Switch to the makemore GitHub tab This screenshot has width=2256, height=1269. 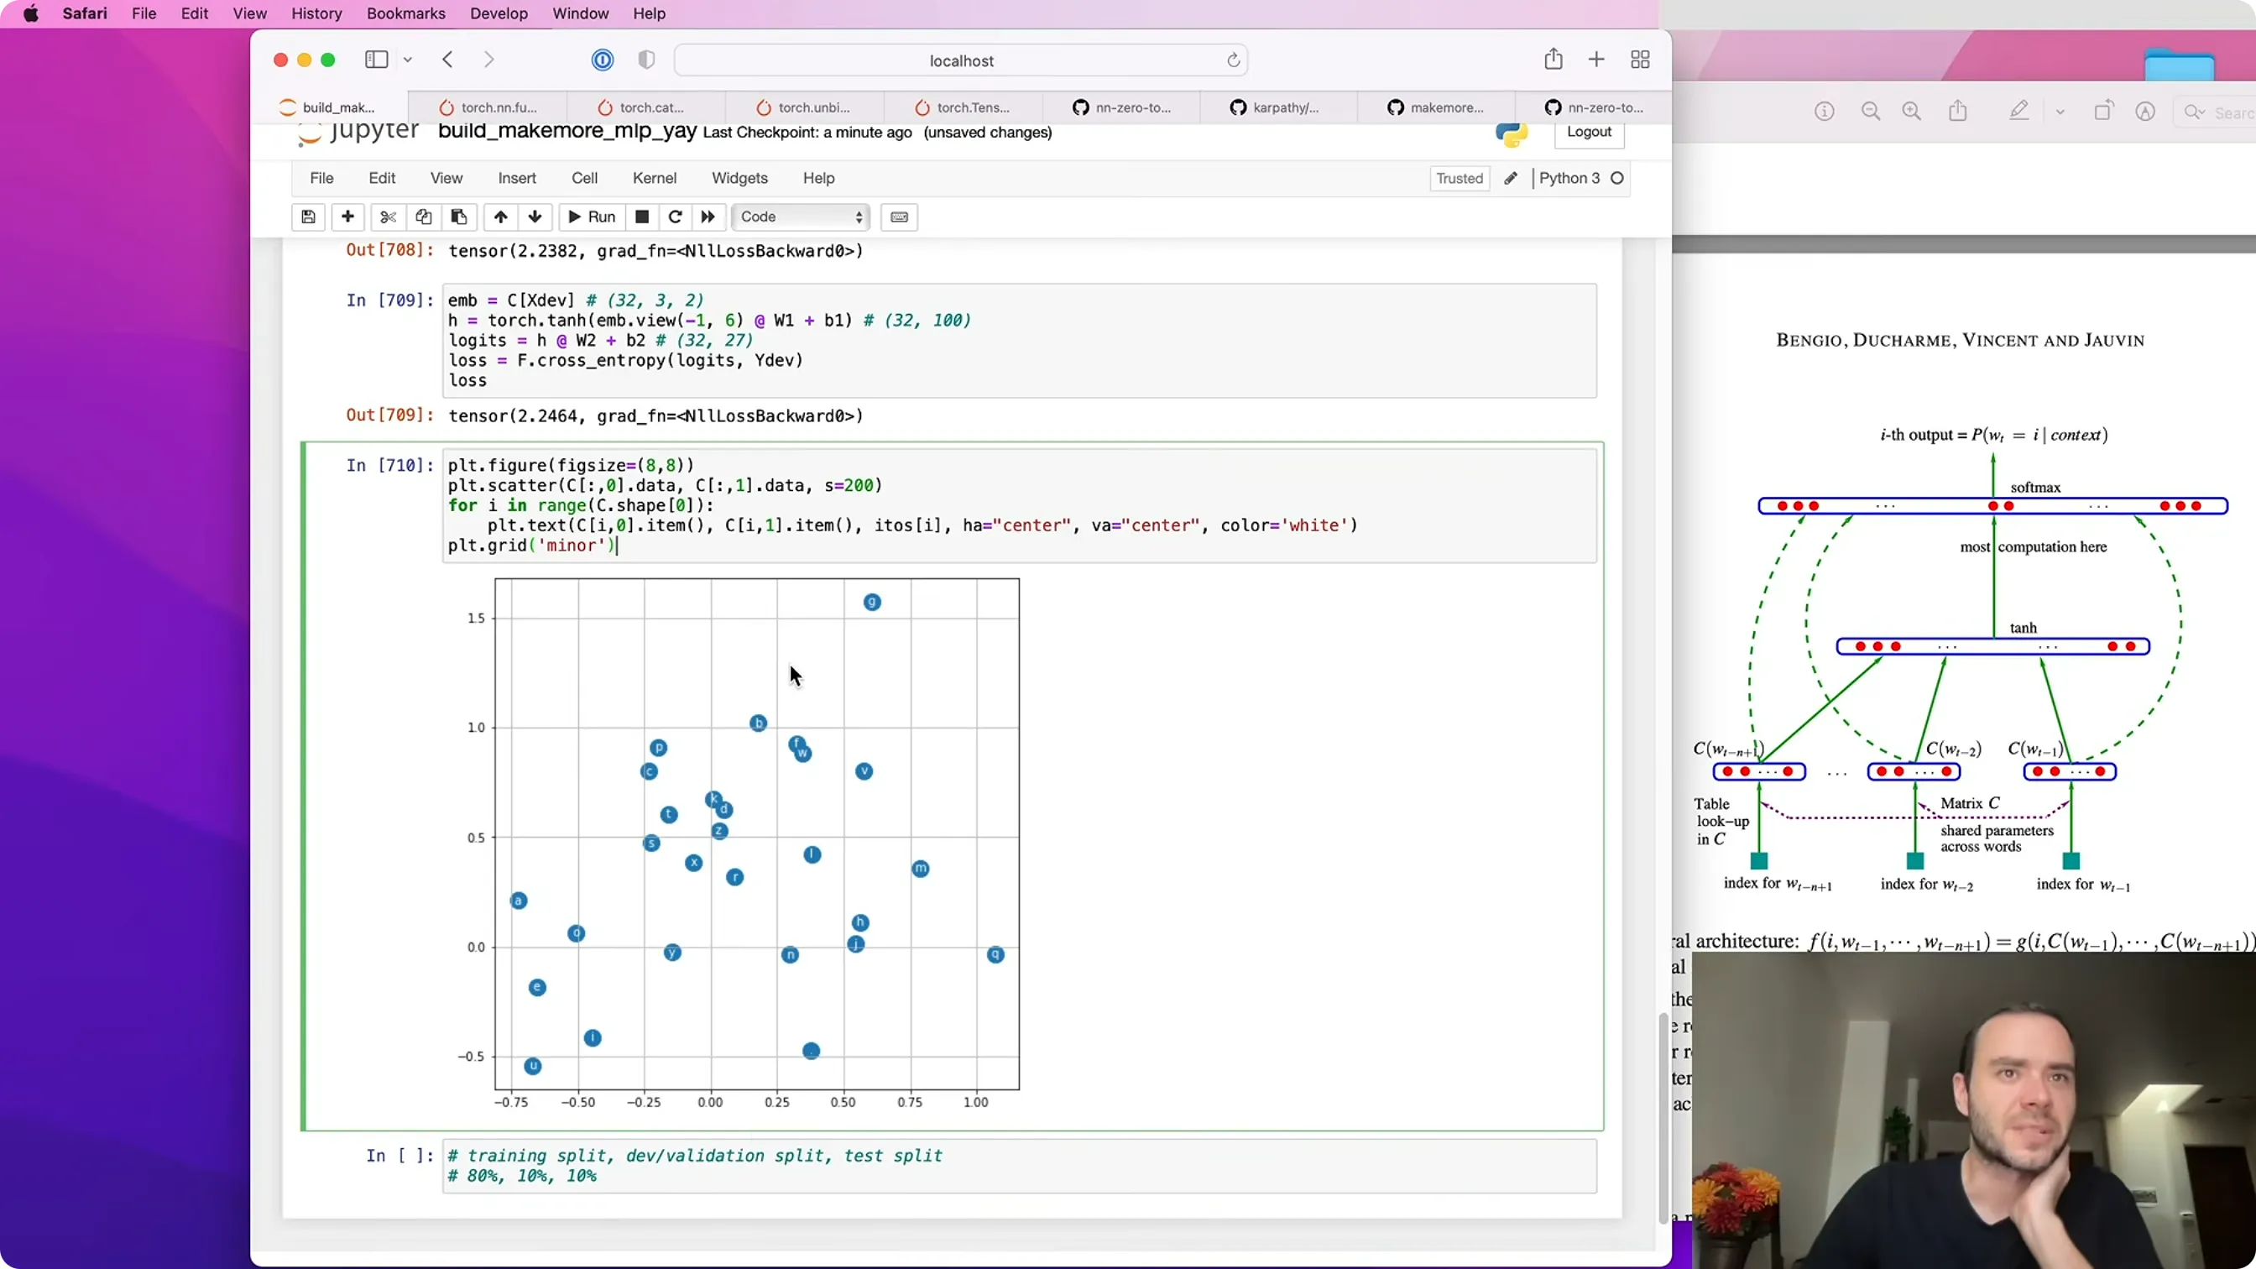point(1436,107)
